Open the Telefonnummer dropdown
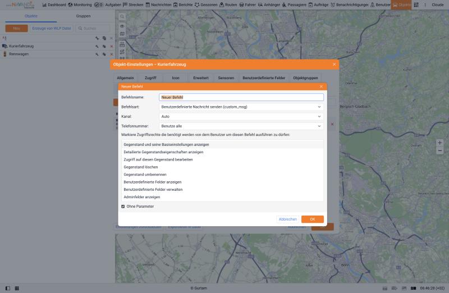This screenshot has width=449, height=293. (x=241, y=126)
